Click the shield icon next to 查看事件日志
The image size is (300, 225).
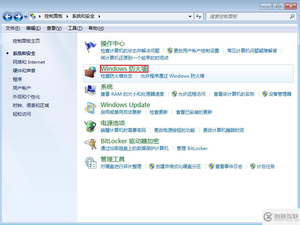click(211, 166)
